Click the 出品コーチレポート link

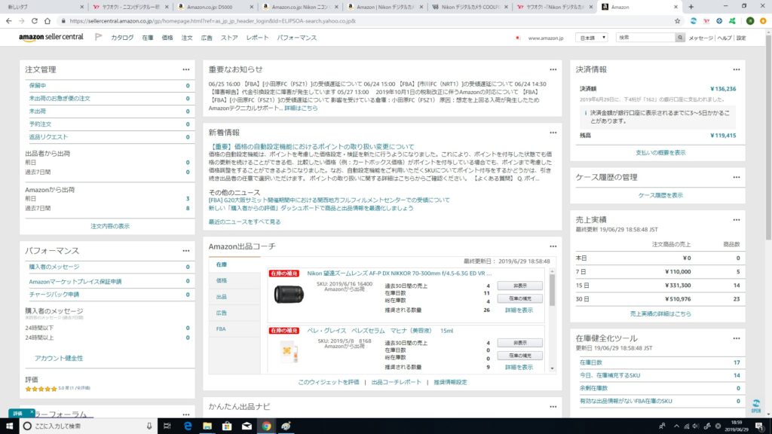pyautogui.click(x=397, y=382)
